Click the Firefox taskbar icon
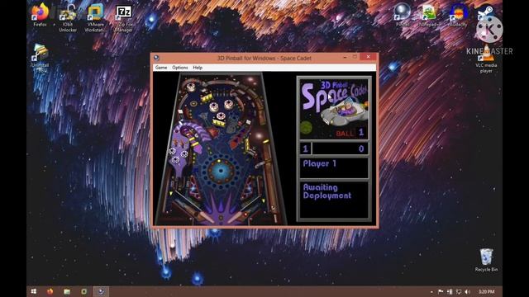 50,291
